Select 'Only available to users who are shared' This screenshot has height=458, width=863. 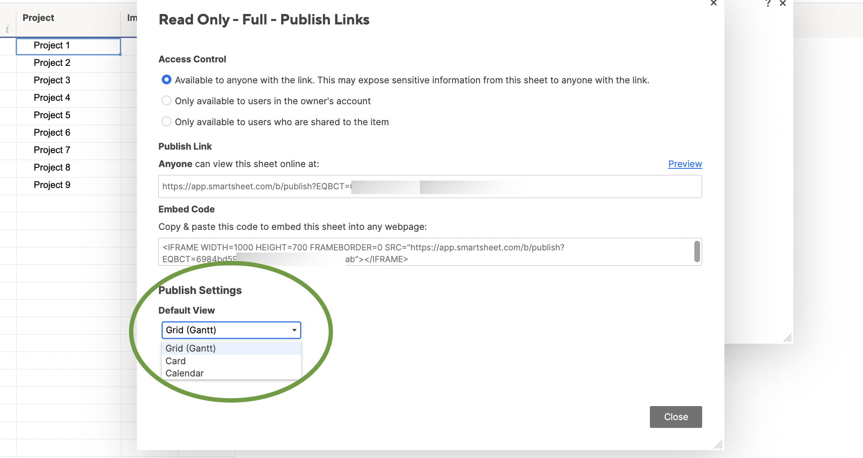166,122
